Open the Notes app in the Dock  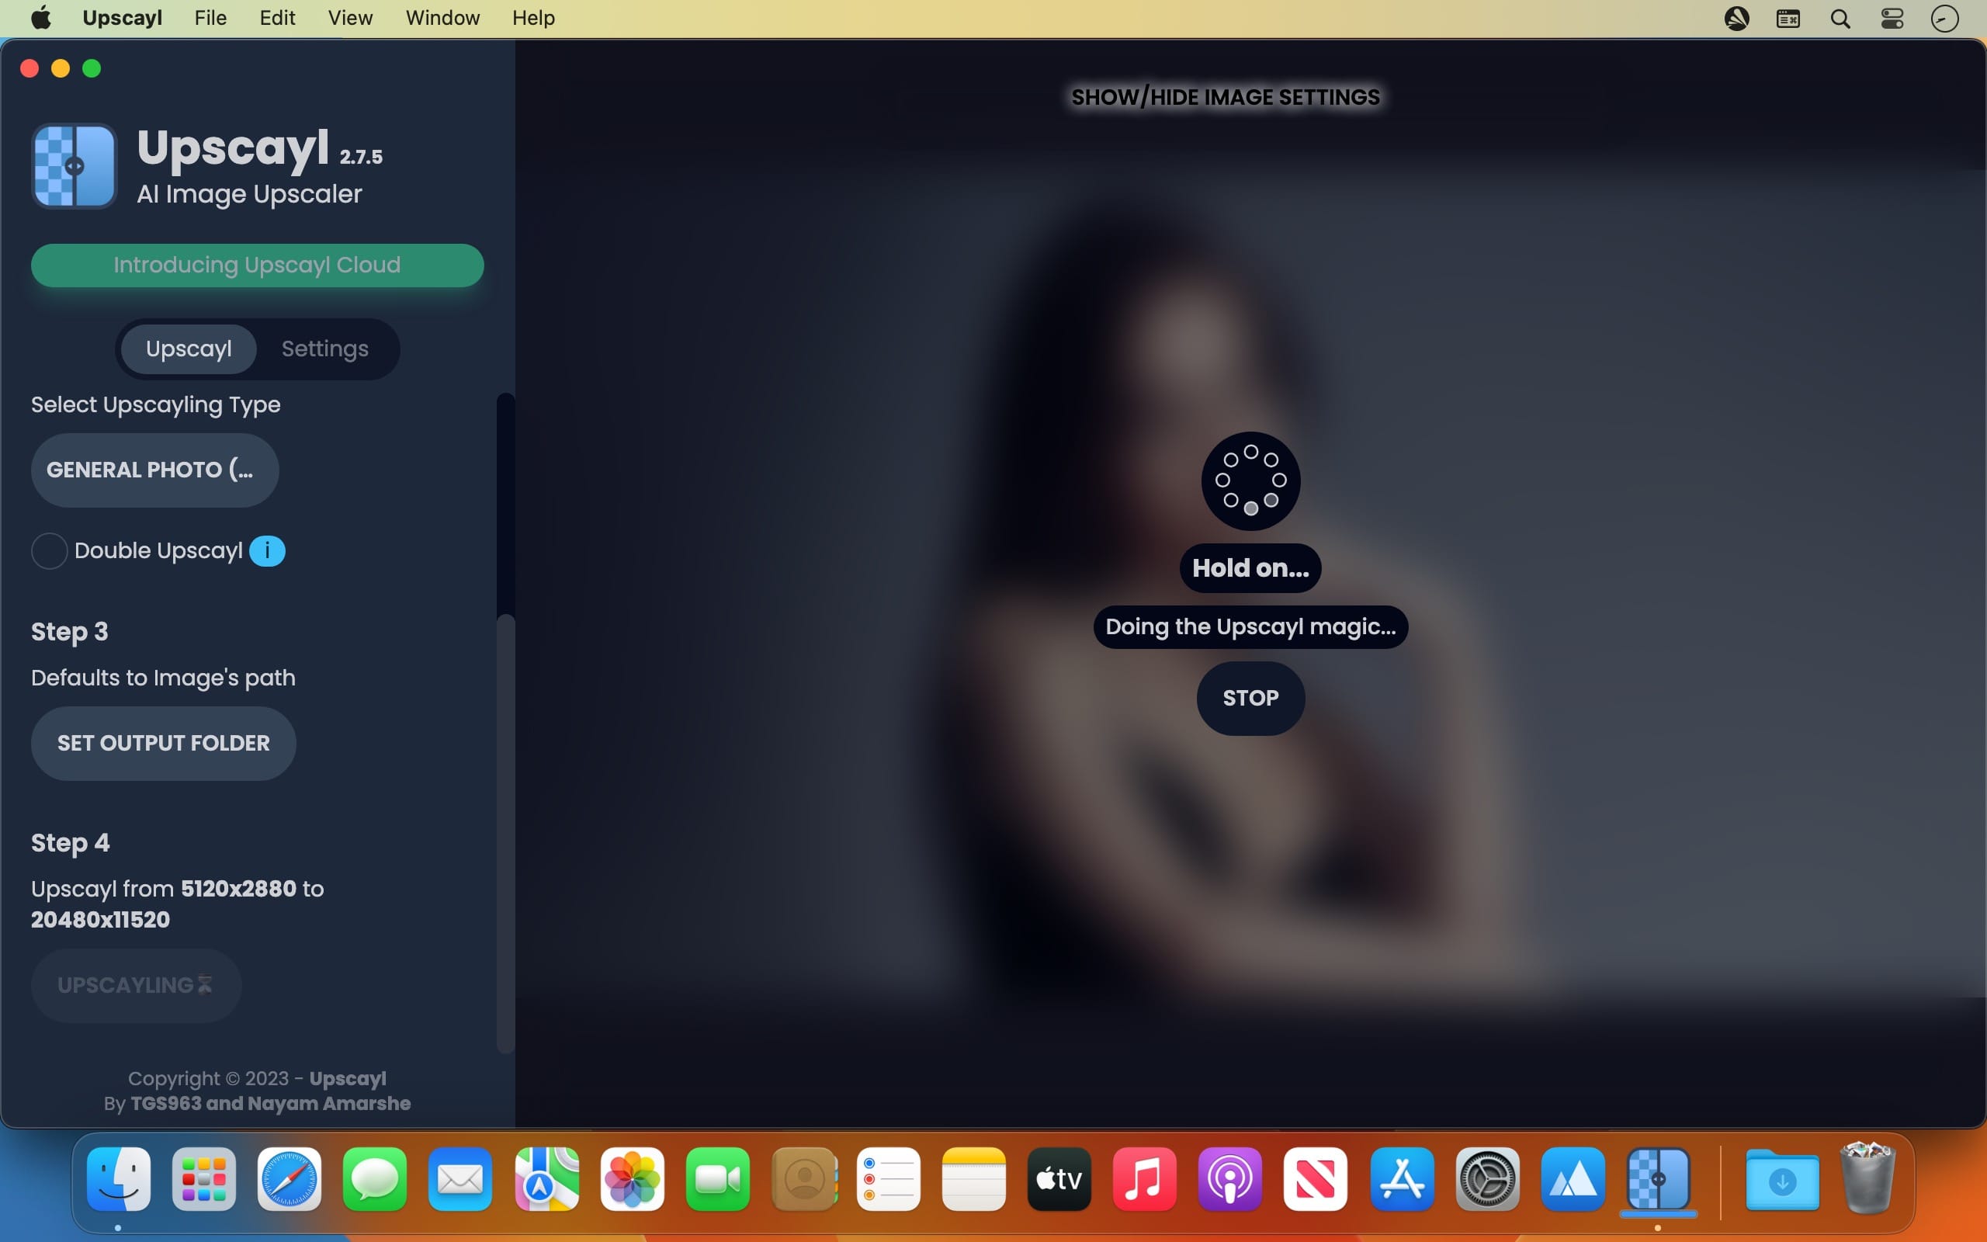974,1180
